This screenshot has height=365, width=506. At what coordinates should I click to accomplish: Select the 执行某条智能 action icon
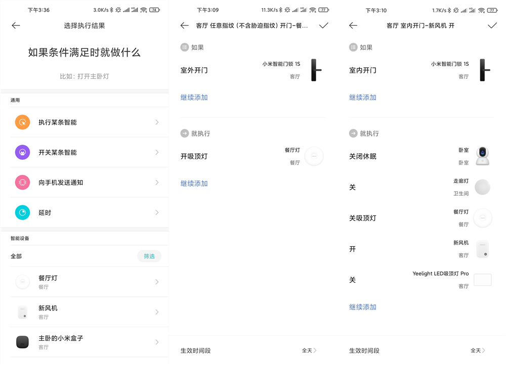pyautogui.click(x=22, y=122)
